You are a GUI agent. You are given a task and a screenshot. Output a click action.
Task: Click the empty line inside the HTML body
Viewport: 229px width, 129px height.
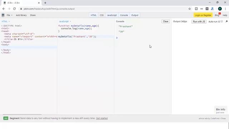pos(29,47)
